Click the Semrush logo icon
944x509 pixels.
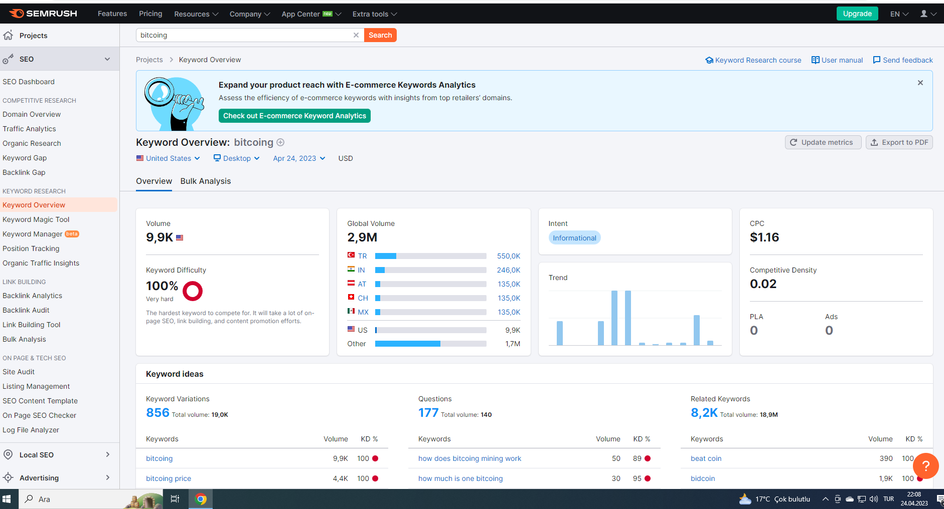point(16,14)
